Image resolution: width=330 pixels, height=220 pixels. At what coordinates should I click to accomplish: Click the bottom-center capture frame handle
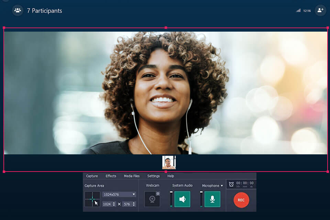(x=166, y=172)
